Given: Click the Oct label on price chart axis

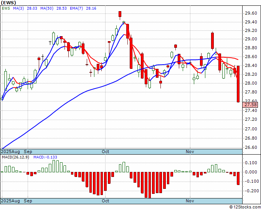Looking at the screenshot, I should coord(106,152).
